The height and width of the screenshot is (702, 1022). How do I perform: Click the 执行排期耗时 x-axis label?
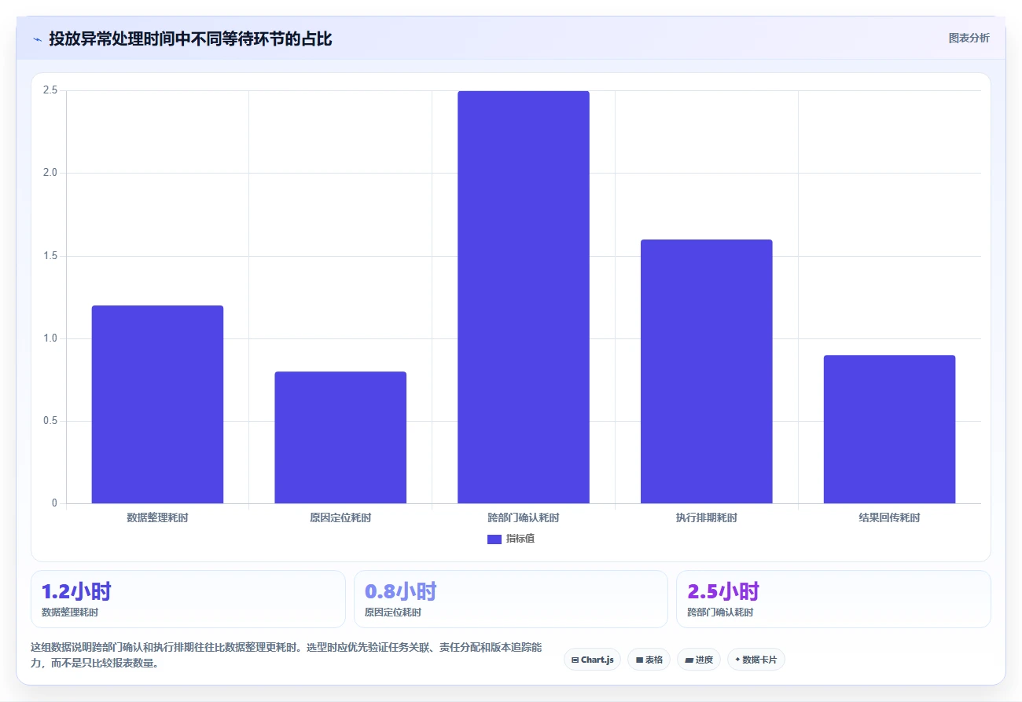(707, 518)
